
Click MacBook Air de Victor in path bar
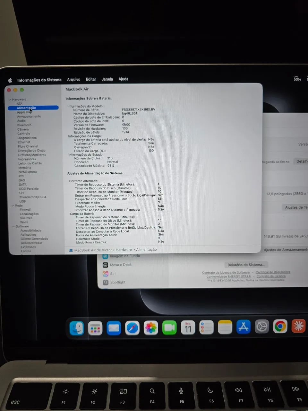[93, 250]
